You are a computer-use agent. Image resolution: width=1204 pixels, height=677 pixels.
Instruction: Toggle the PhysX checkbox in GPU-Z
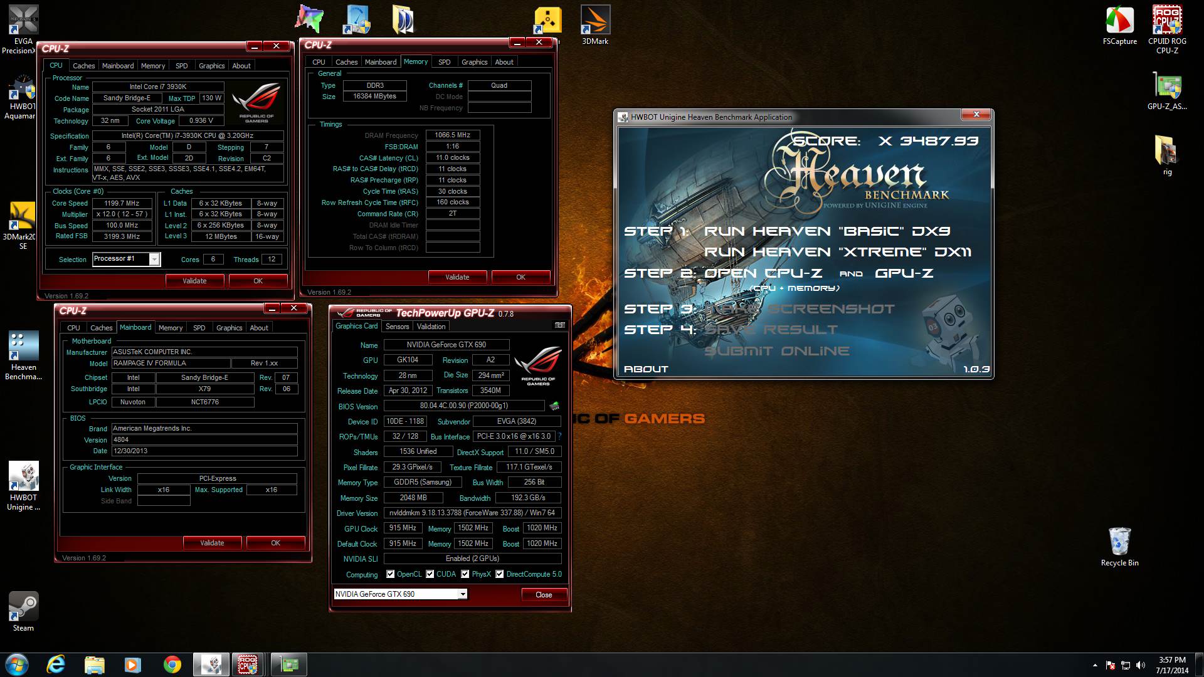465,574
